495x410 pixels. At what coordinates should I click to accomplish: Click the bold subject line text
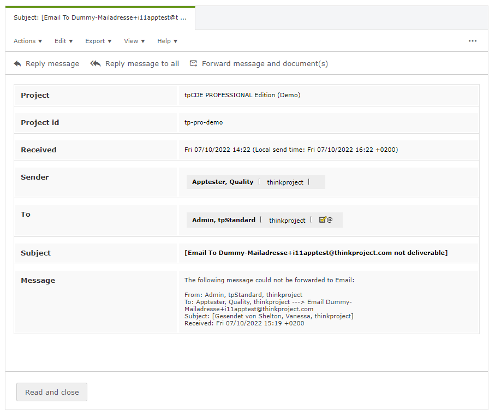point(316,253)
